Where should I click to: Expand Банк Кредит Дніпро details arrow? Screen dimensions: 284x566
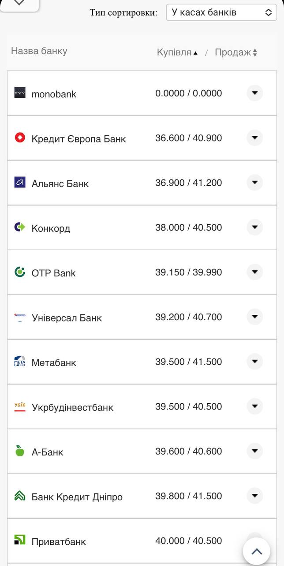point(254,496)
